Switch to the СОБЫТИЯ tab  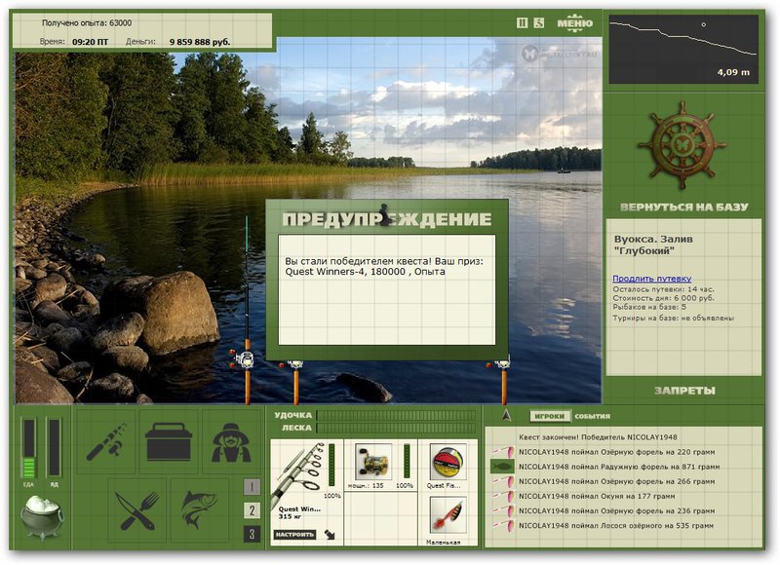click(x=592, y=416)
